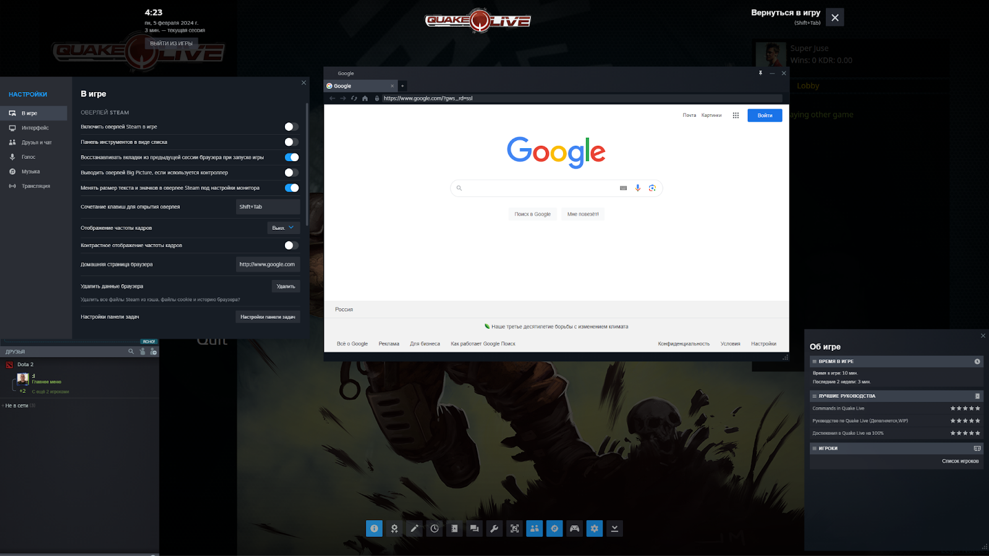Toggle 'Контрастное отображение частоты кадров' switch

pos(291,245)
